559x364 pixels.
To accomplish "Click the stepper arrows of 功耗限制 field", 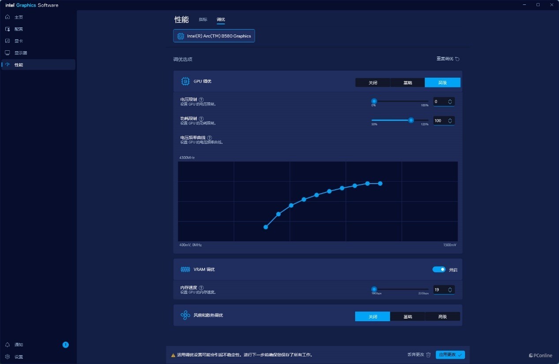I will [x=450, y=120].
